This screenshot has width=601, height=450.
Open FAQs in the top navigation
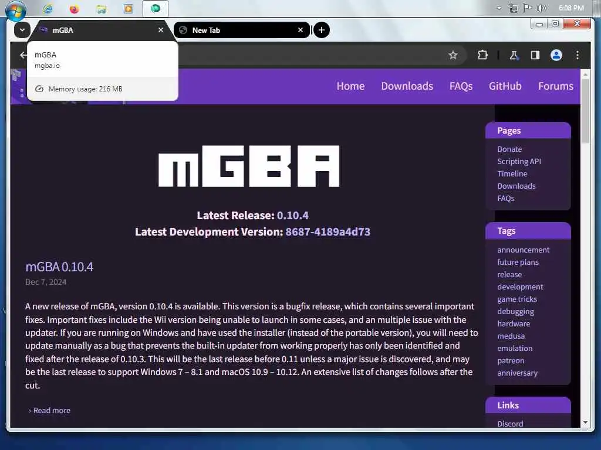(461, 86)
